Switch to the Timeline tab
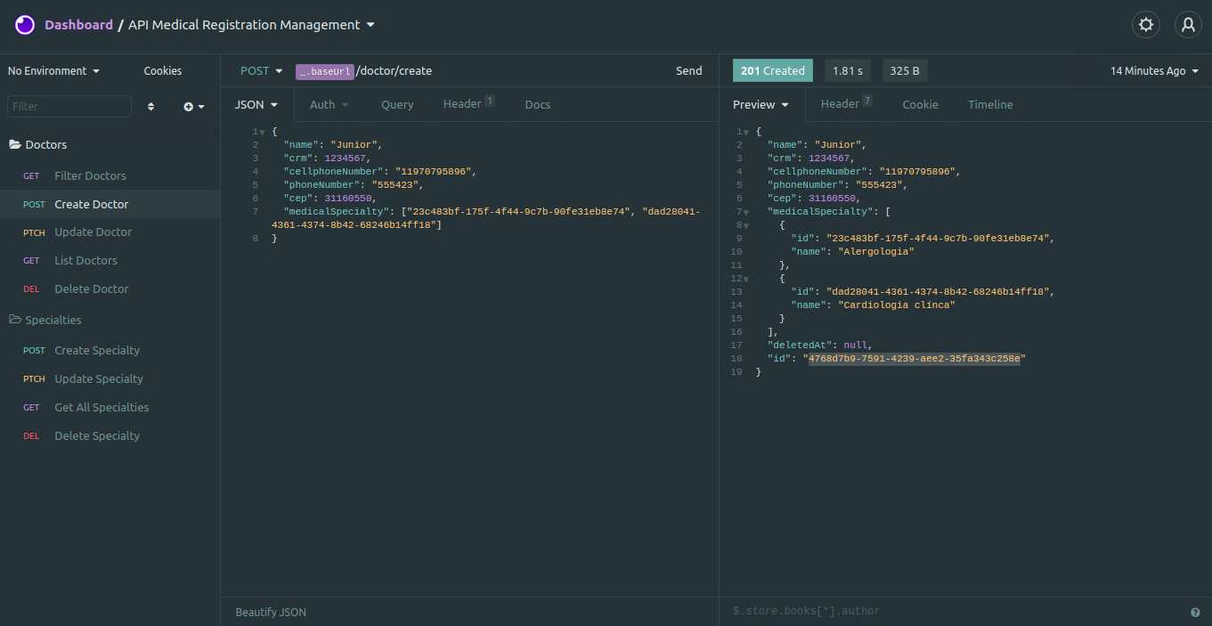Viewport: 1212px width, 626px height. tap(990, 105)
